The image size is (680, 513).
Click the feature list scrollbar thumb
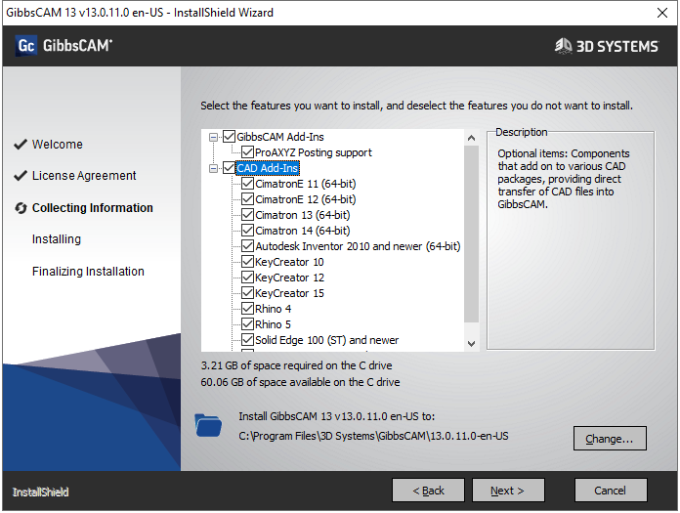tap(471, 235)
